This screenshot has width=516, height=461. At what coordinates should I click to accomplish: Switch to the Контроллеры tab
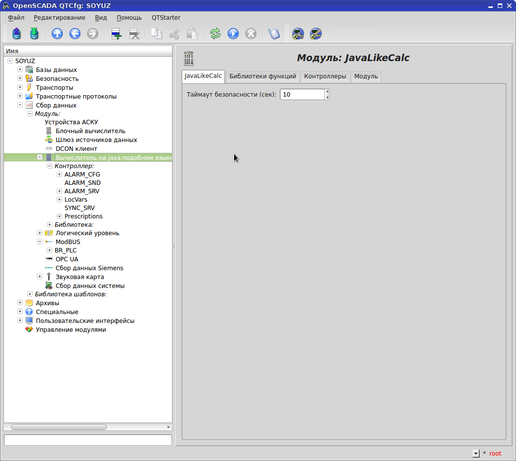[x=325, y=76]
